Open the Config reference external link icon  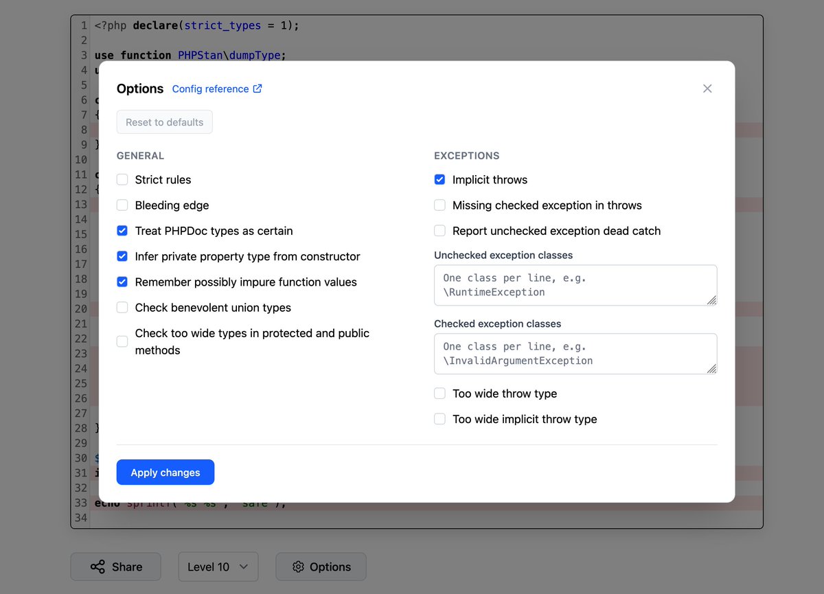pos(257,89)
